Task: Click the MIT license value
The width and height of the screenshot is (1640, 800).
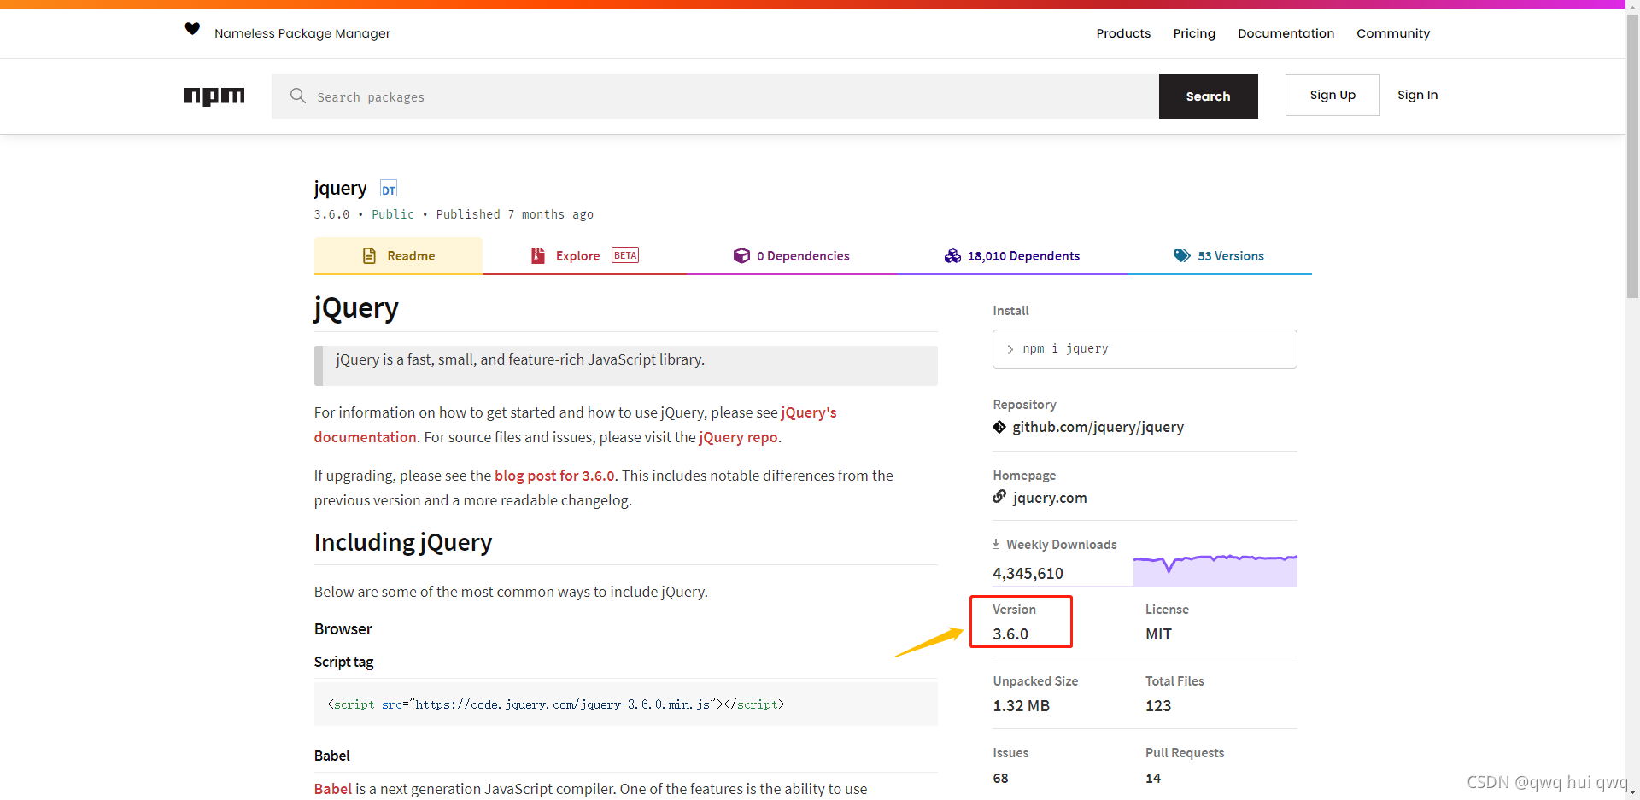Action: tap(1158, 634)
